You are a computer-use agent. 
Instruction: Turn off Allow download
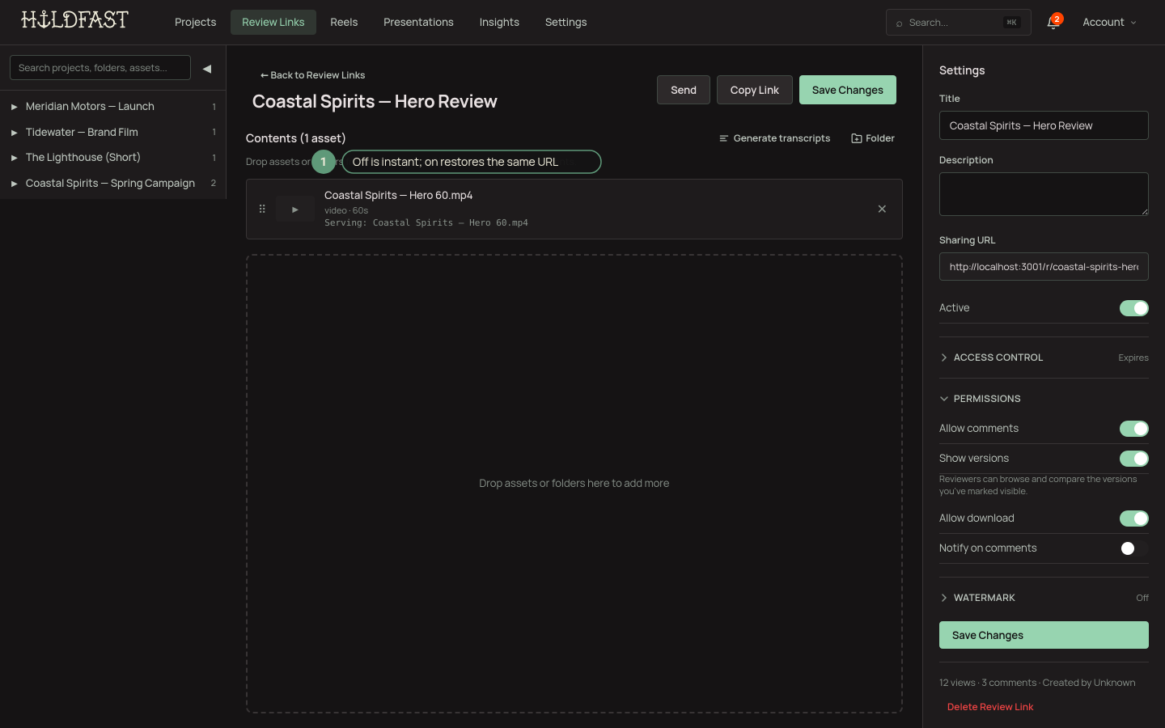point(1133,518)
